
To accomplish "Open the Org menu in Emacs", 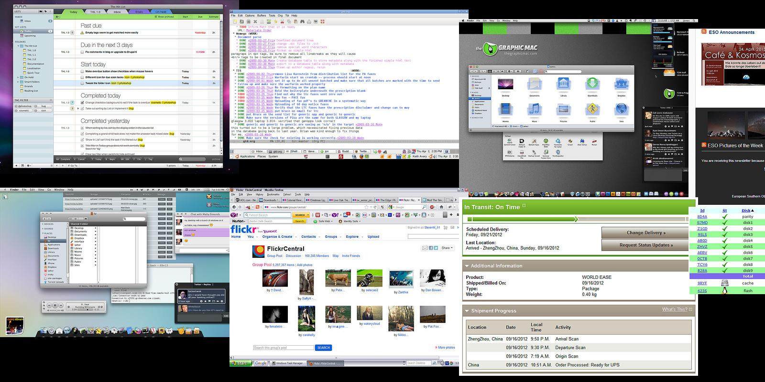I will coord(280,15).
